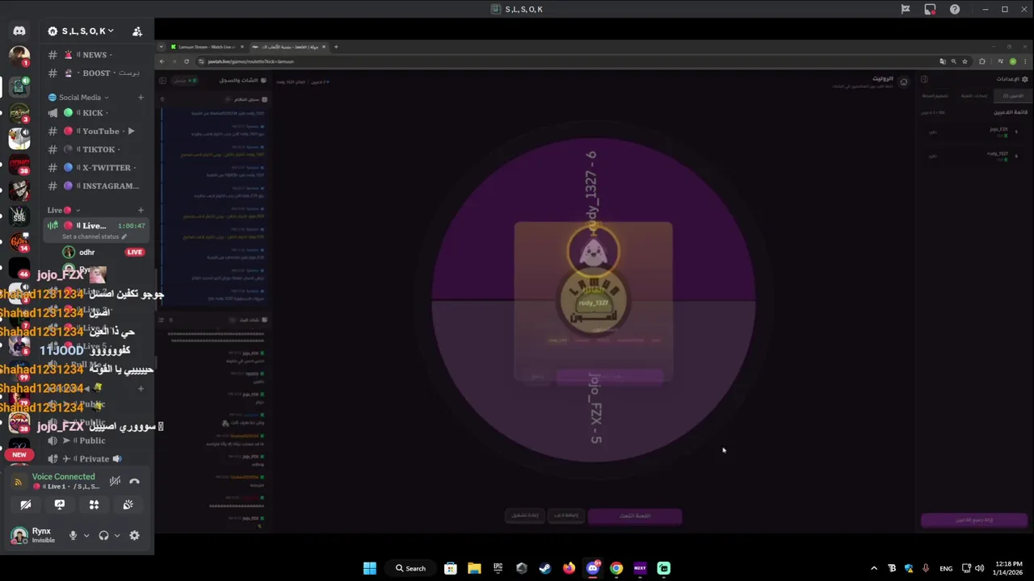The width and height of the screenshot is (1034, 581).
Task: Start an activity
Action: point(94,504)
